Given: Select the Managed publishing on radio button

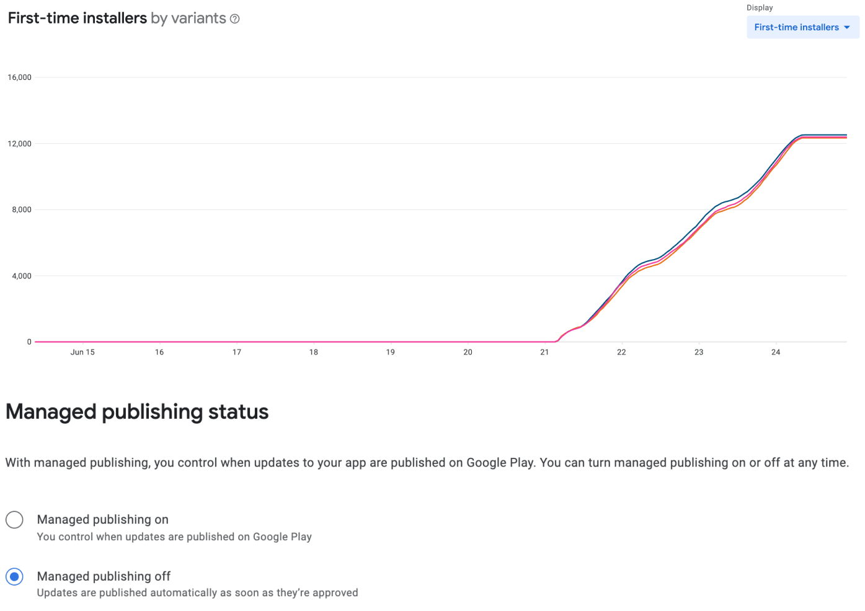Looking at the screenshot, I should pyautogui.click(x=14, y=519).
